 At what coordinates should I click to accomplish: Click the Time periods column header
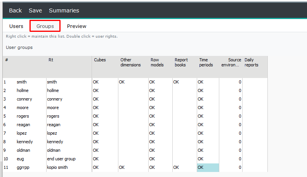(206, 62)
